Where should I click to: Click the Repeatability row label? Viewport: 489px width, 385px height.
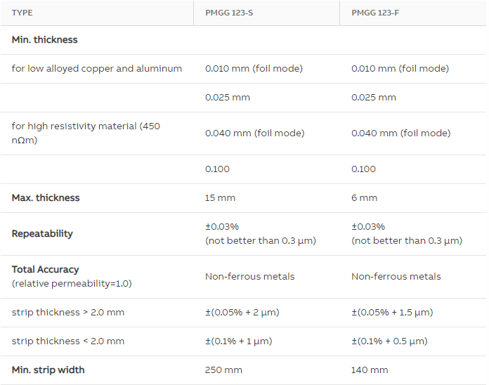click(42, 233)
